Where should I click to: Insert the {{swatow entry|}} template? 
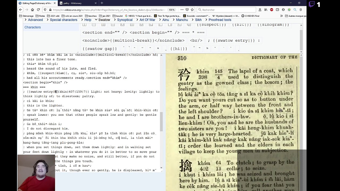click(x=234, y=41)
